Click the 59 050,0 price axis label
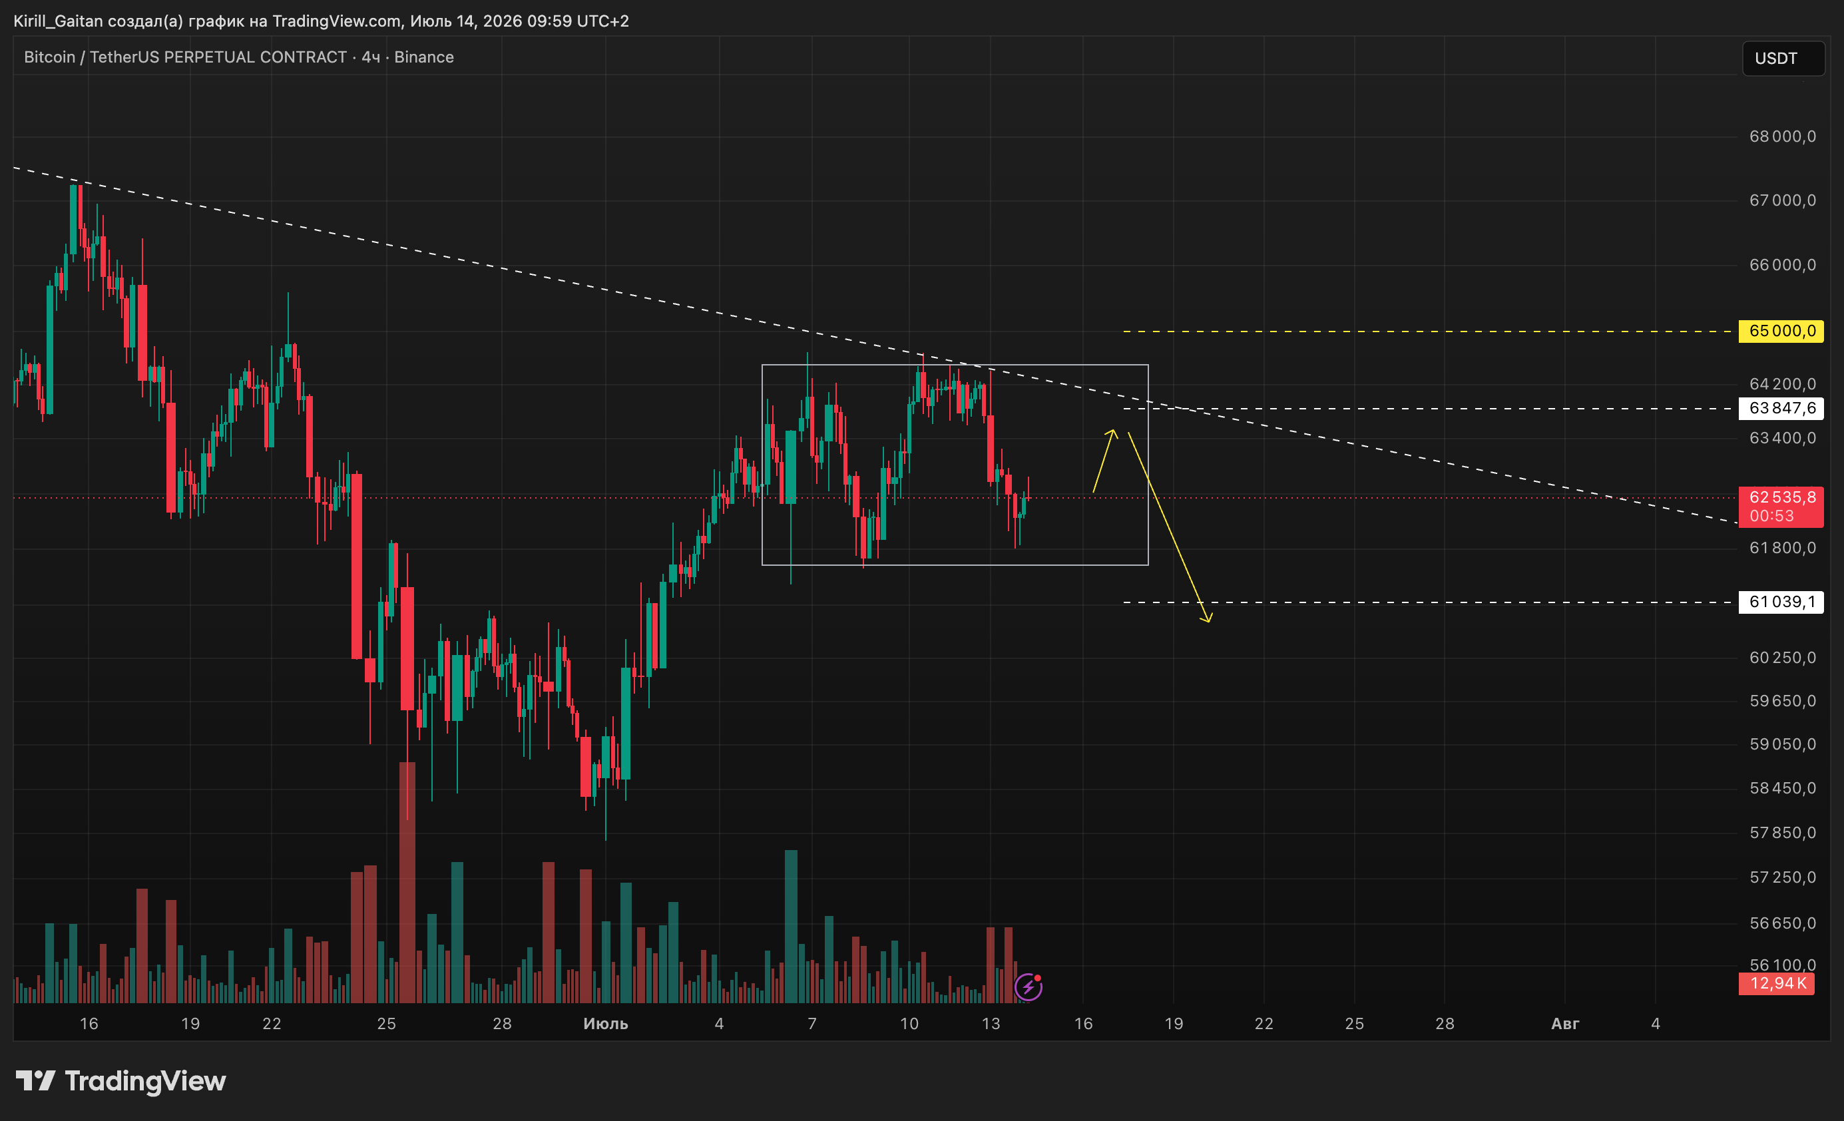This screenshot has width=1844, height=1121. [1782, 744]
